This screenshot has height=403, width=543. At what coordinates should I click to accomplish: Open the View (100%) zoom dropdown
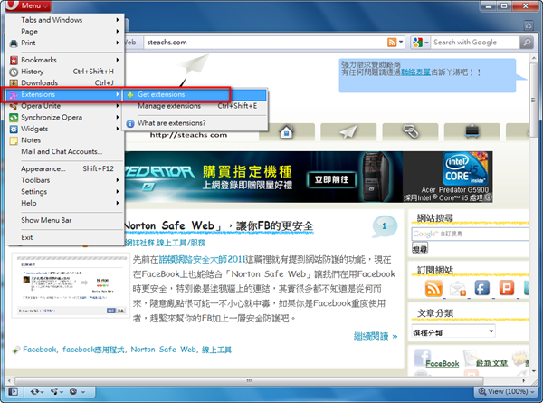tap(507, 391)
